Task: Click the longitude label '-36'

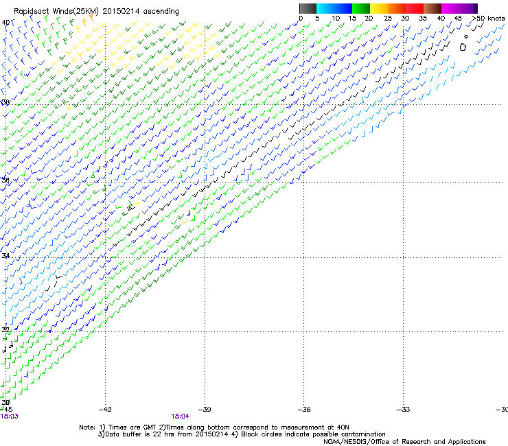Action: [x=304, y=410]
